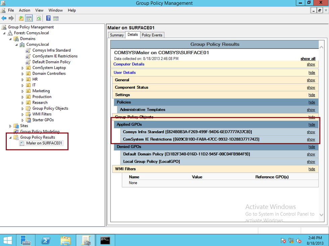This screenshot has width=329, height=246.
Task: Hide the Applied GPOs section
Action: pyautogui.click(x=312, y=125)
